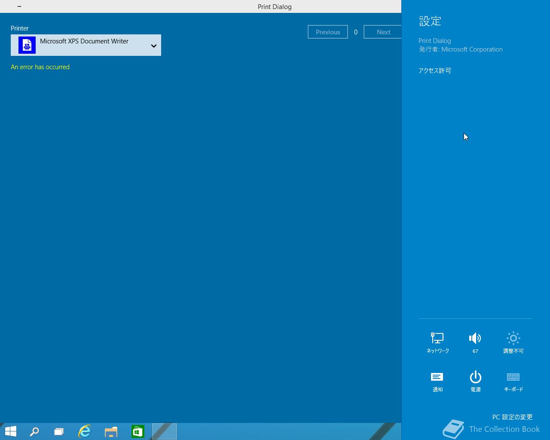Go to Next page
The height and width of the screenshot is (440, 550).
coord(383,32)
